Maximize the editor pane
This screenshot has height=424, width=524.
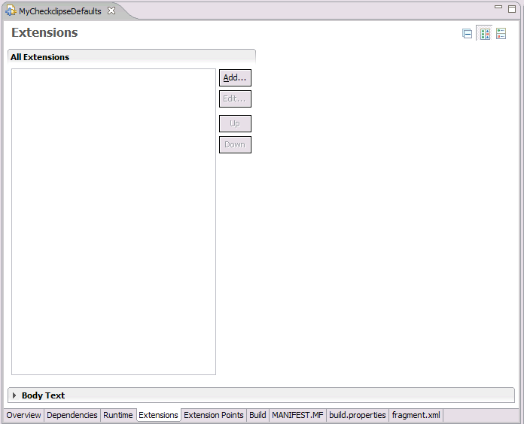[x=512, y=8]
